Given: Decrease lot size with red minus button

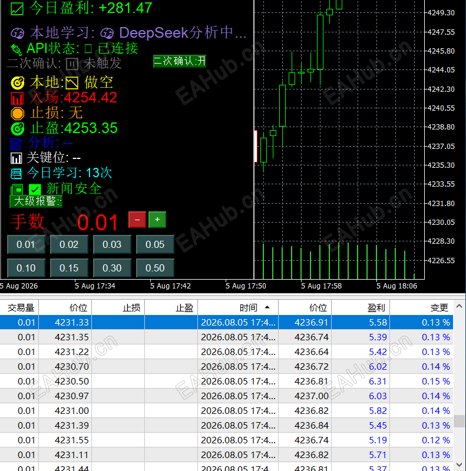Looking at the screenshot, I should [x=137, y=220].
